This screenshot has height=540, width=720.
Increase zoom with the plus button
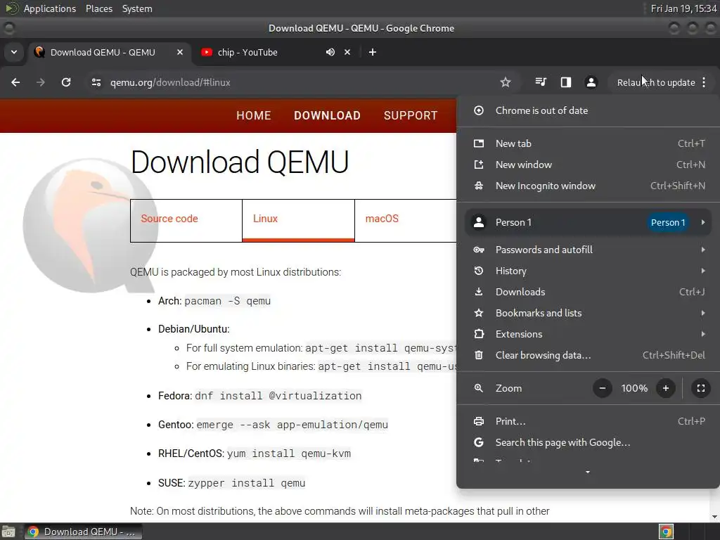pos(666,388)
